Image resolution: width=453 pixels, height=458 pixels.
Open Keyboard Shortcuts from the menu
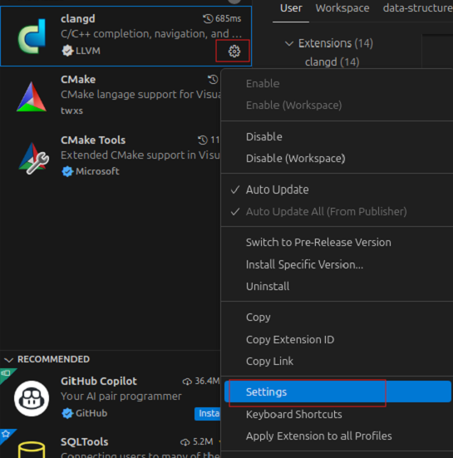coord(293,414)
